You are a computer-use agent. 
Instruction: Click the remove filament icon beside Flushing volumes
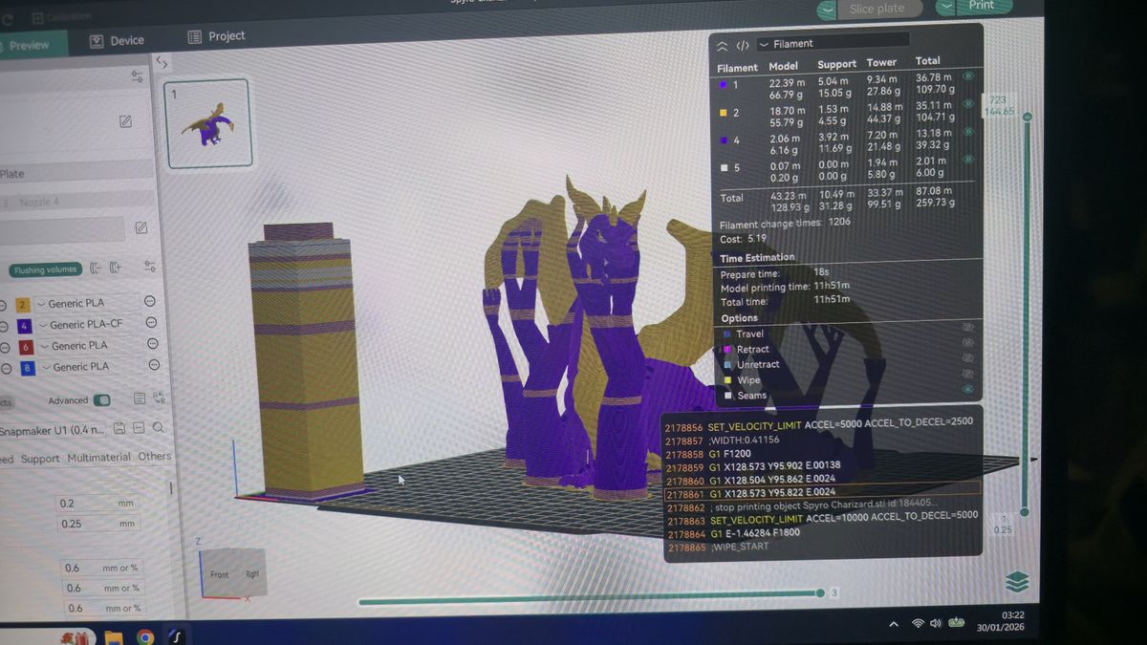click(x=96, y=269)
